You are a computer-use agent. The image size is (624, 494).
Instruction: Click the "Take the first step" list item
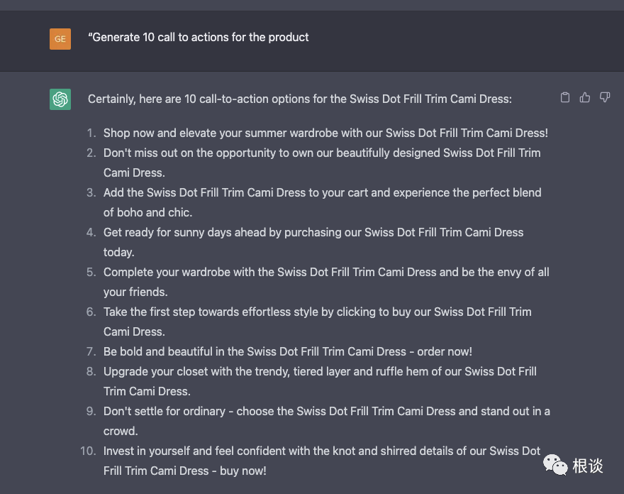click(317, 312)
